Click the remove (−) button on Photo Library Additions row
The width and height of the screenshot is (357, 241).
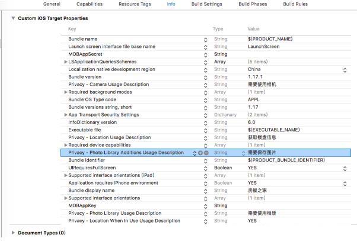click(206, 153)
